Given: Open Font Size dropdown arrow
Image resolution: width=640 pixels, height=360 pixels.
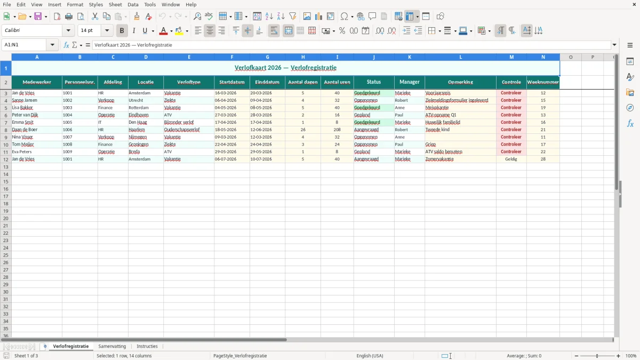Looking at the screenshot, I should click(107, 31).
